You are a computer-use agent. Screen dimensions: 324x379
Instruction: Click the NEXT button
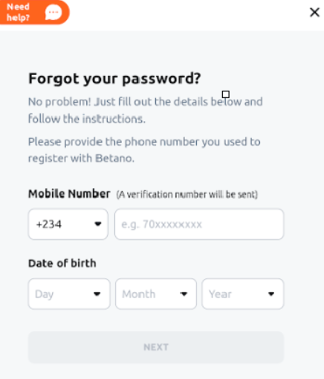(x=156, y=347)
